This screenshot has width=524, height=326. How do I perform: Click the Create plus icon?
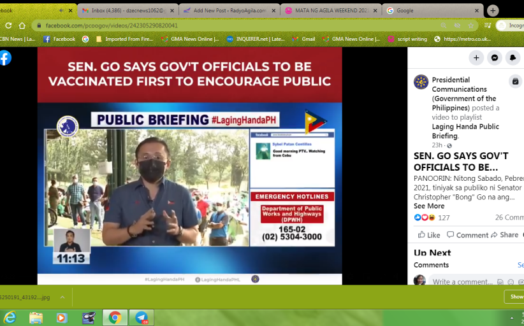[476, 58]
